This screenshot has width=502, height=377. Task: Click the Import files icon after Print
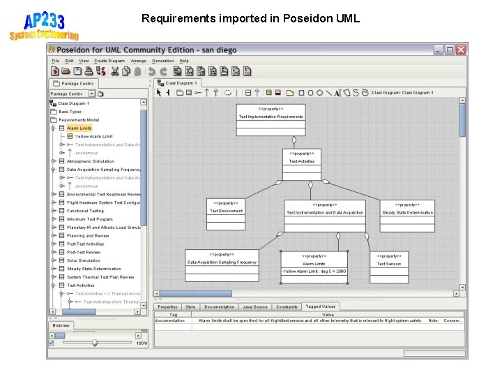point(101,71)
